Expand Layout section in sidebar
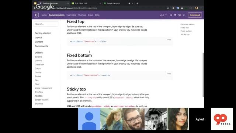This screenshot has width=236, height=133. pyautogui.click(x=38, y=38)
